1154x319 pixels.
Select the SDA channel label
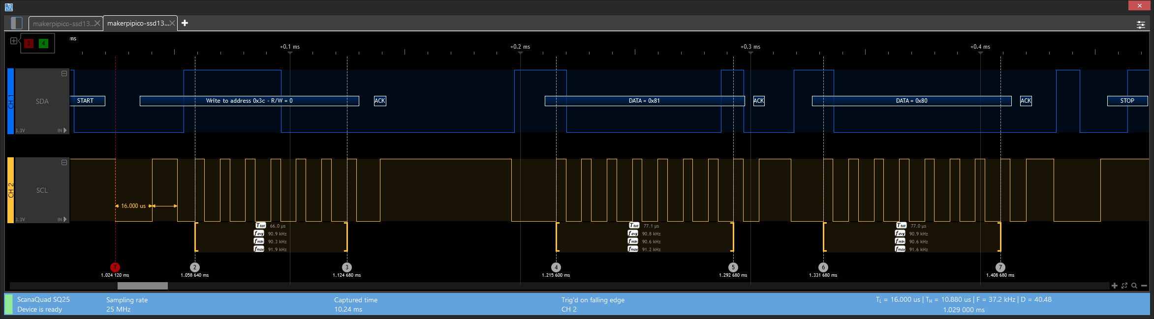click(x=42, y=101)
